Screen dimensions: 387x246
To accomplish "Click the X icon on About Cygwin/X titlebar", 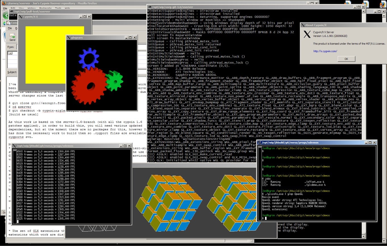I will point(303,25).
